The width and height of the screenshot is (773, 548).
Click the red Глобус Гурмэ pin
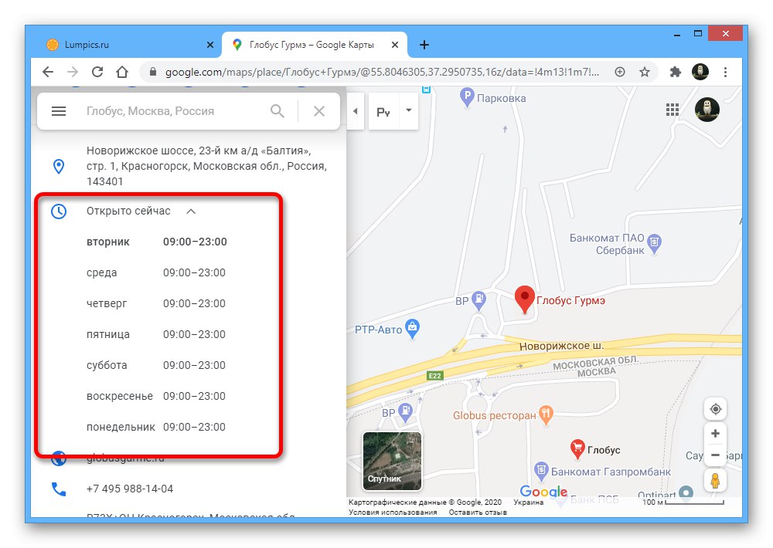point(525,299)
